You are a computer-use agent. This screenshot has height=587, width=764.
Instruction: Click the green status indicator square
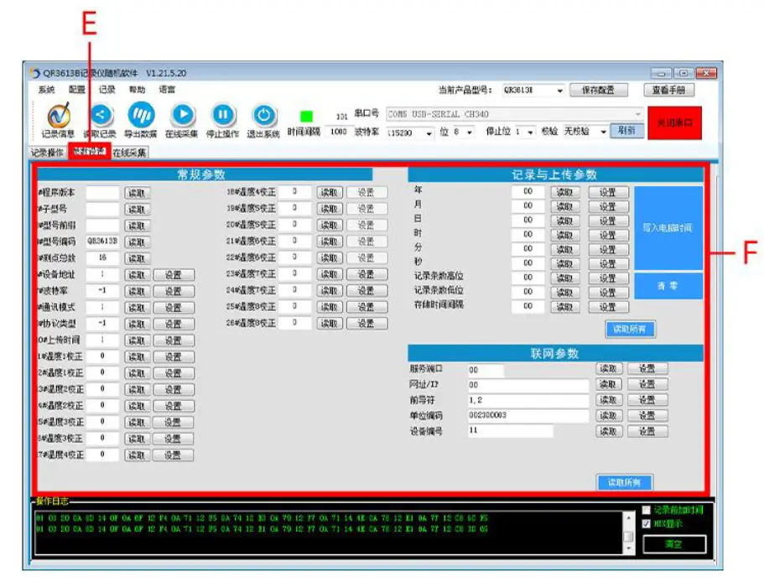pyautogui.click(x=306, y=116)
